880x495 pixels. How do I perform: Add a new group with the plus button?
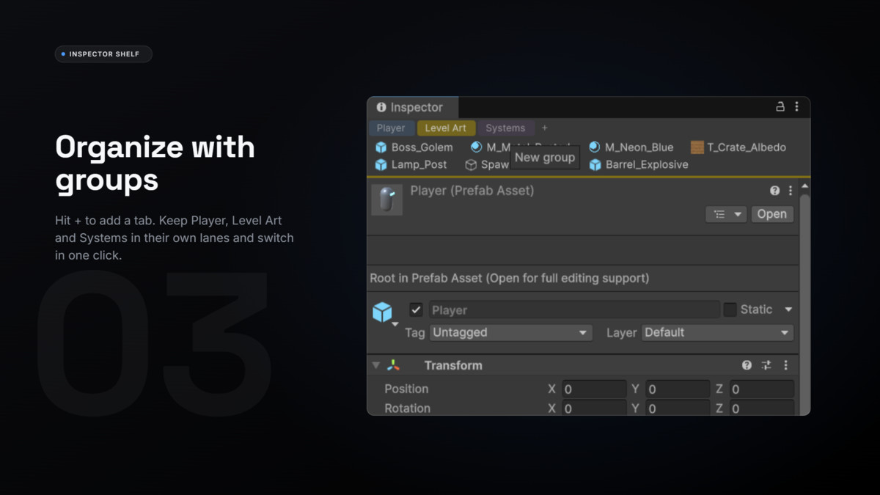click(544, 128)
